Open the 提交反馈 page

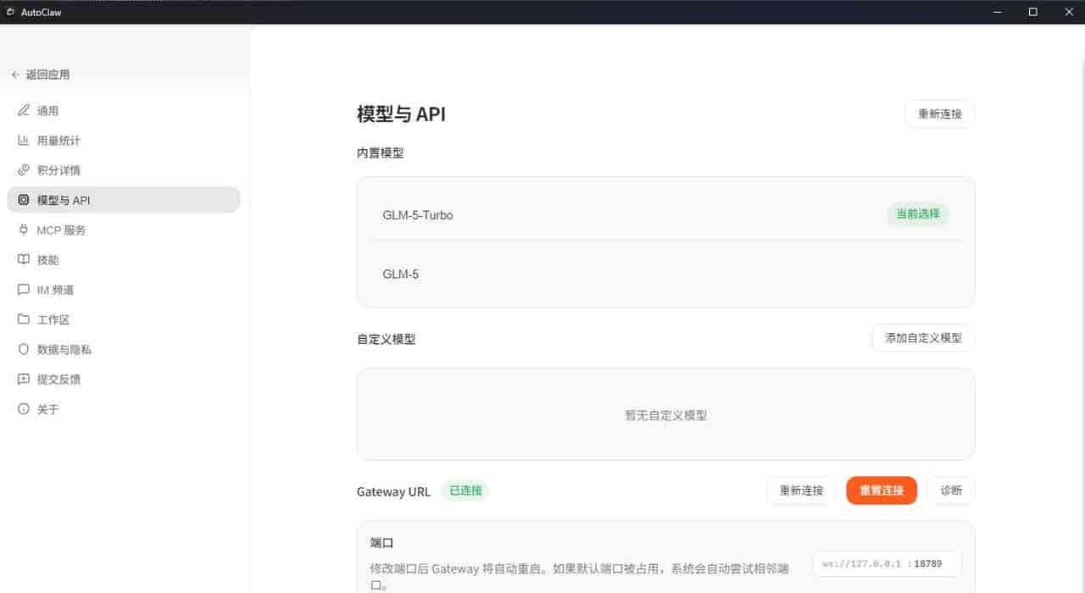click(x=124, y=380)
